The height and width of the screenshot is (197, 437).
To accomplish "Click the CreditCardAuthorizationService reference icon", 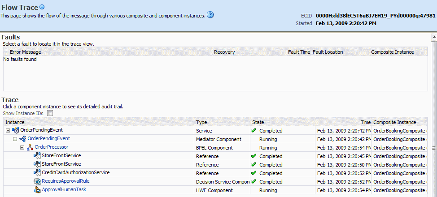I will [37, 173].
